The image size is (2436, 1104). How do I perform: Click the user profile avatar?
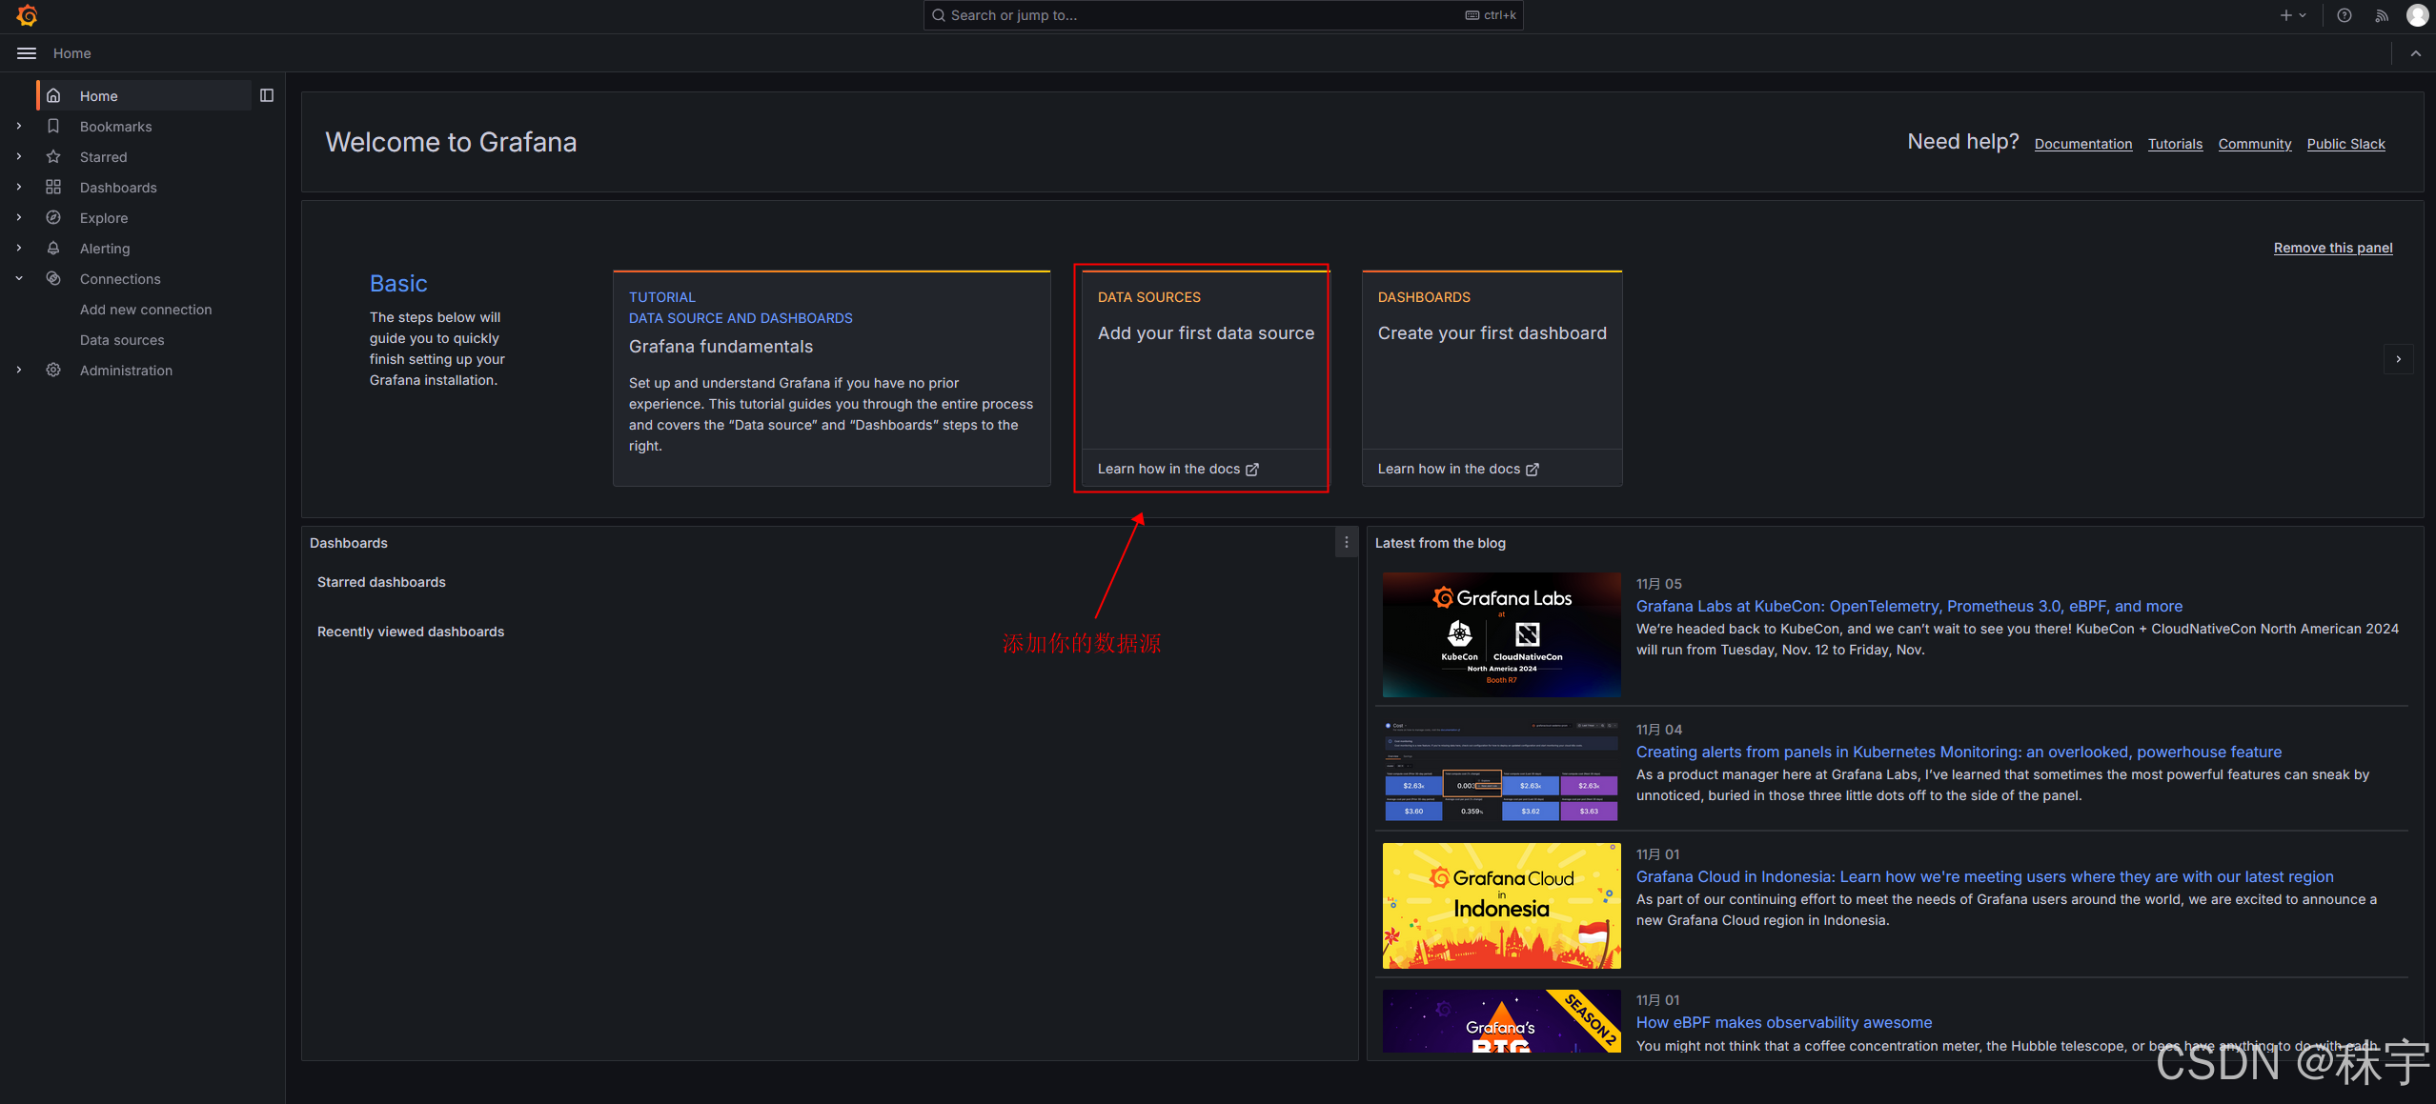pos(2417,15)
